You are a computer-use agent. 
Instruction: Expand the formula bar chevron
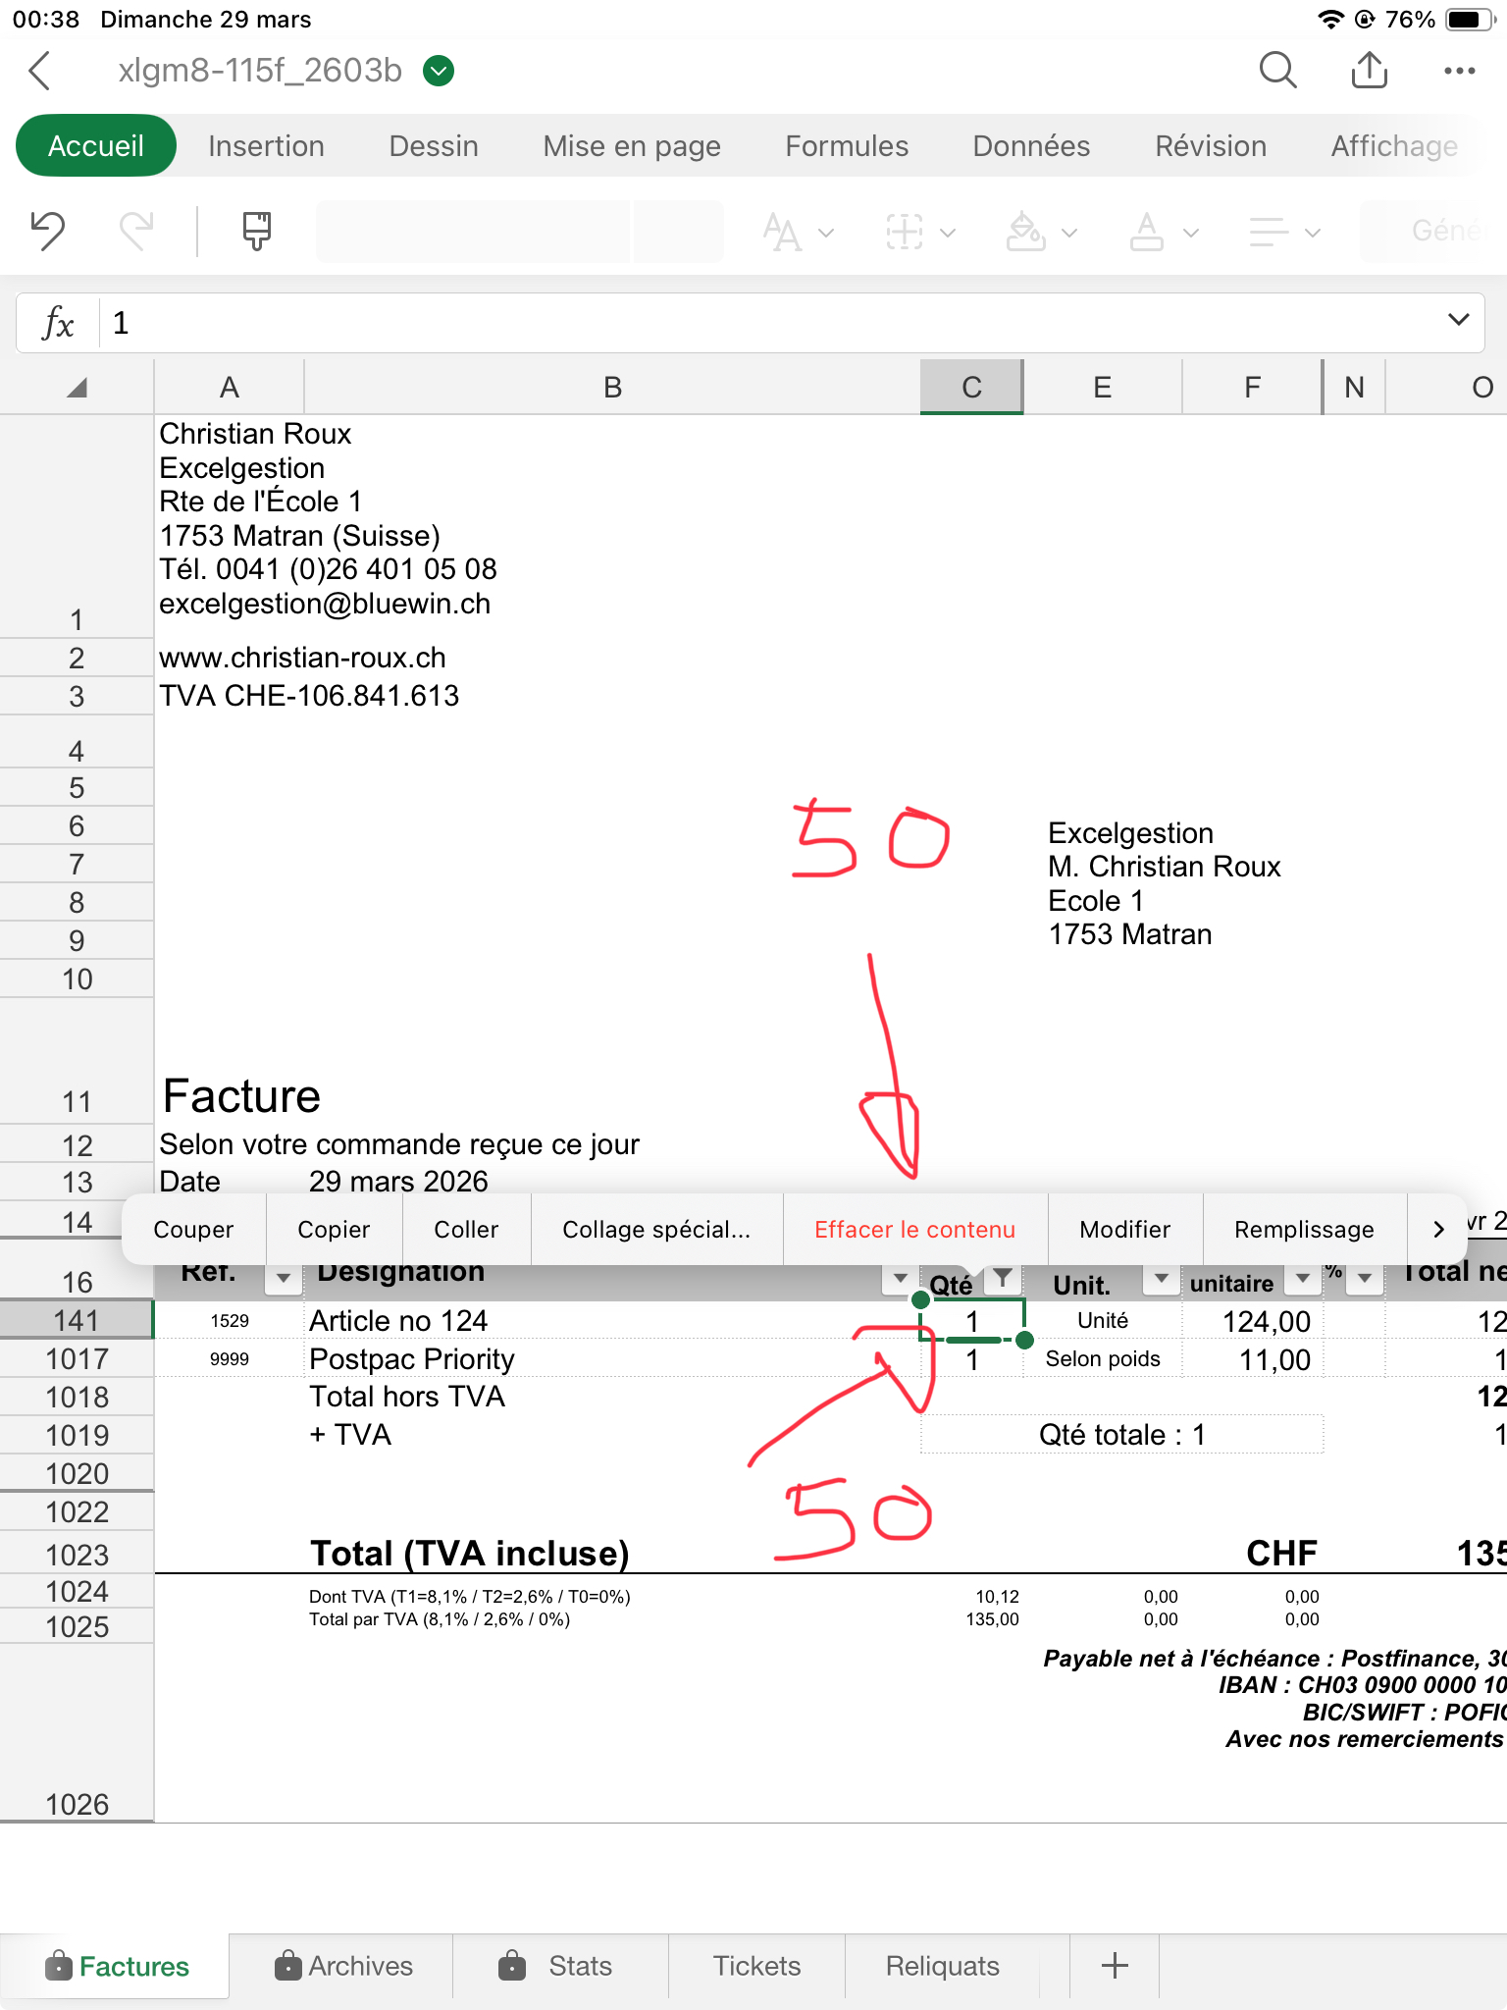[x=1458, y=321]
